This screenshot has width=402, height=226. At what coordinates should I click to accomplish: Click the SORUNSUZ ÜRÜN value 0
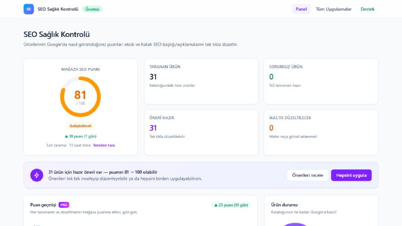(271, 77)
